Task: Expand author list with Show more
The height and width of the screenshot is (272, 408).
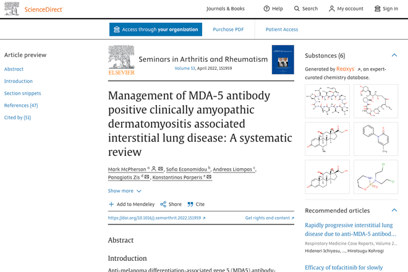Action: [125, 191]
